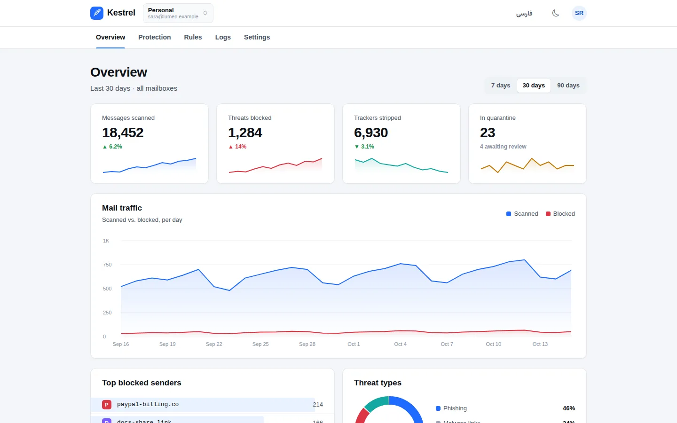Viewport: 677px width, 423px height.
Task: Click the Threats blocked card sparkline
Action: 276,165
